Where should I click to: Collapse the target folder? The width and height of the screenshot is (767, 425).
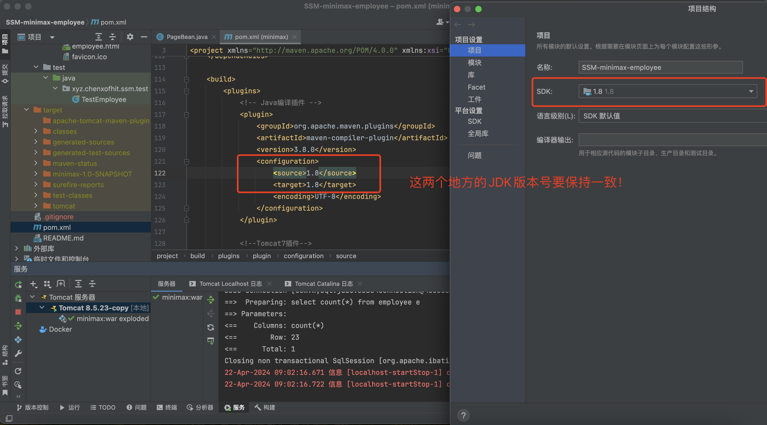coord(26,110)
